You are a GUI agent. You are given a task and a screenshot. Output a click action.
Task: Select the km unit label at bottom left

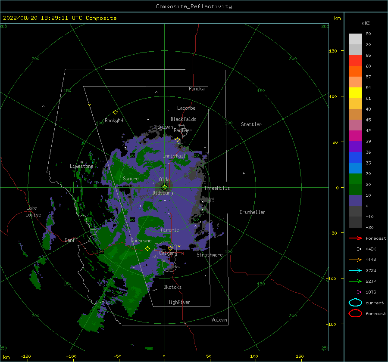click(6, 357)
